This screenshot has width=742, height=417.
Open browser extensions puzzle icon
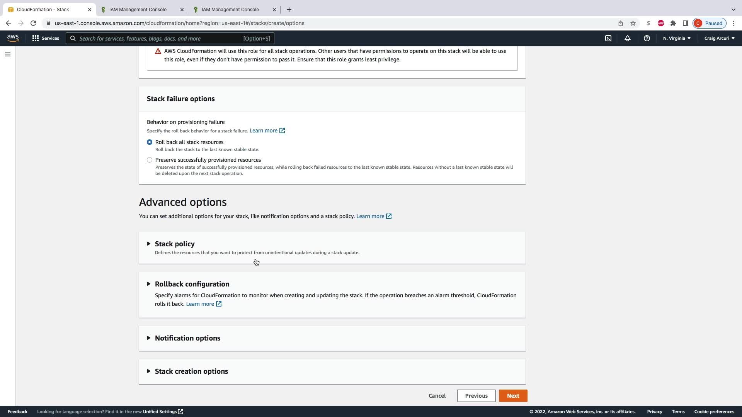pos(673,23)
